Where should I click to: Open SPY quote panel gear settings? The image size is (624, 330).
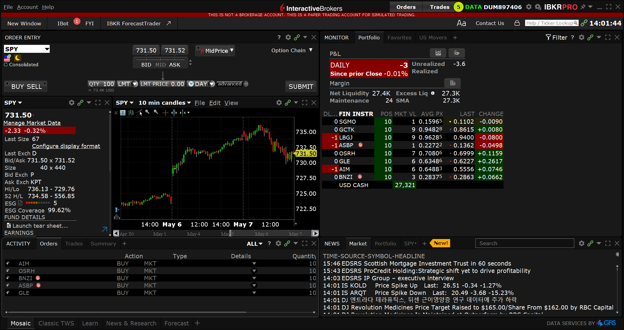[x=71, y=103]
